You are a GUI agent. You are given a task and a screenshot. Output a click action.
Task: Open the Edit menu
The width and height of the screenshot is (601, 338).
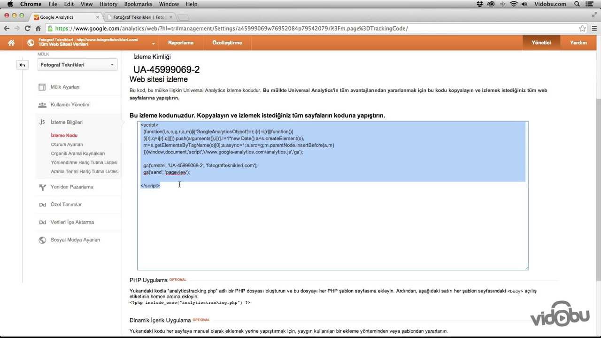[69, 4]
